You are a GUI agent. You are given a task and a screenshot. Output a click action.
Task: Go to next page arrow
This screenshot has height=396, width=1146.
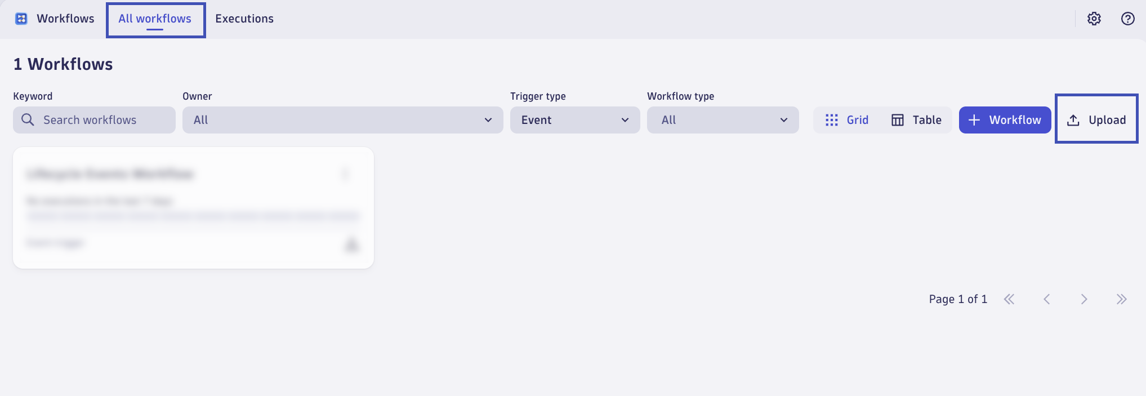(1083, 299)
